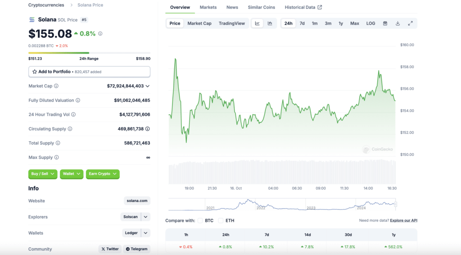The height and width of the screenshot is (255, 461).
Task: Open the calendar date range icon
Action: click(385, 23)
